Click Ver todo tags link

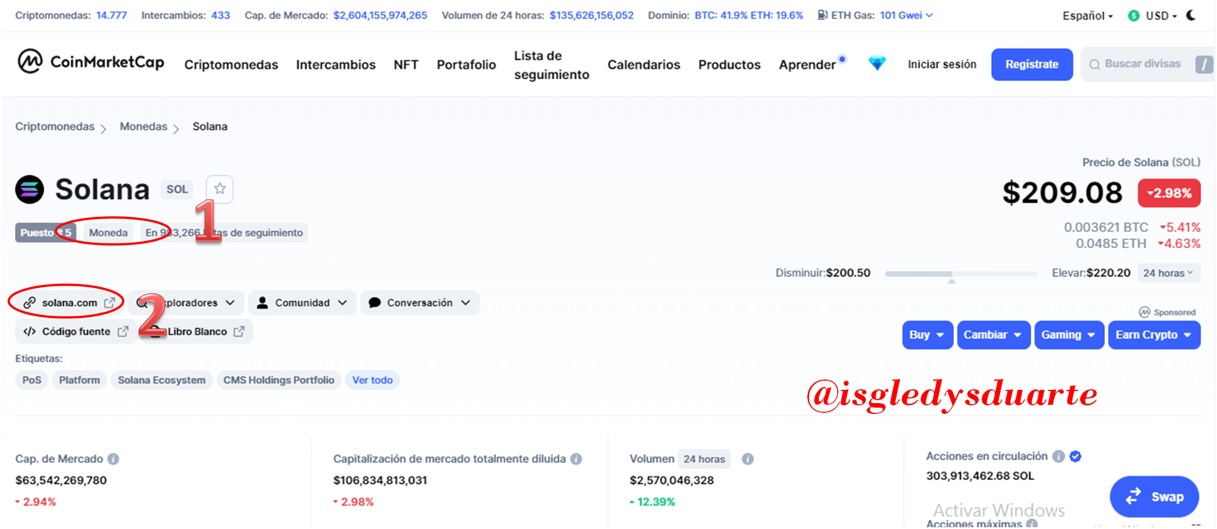click(372, 380)
